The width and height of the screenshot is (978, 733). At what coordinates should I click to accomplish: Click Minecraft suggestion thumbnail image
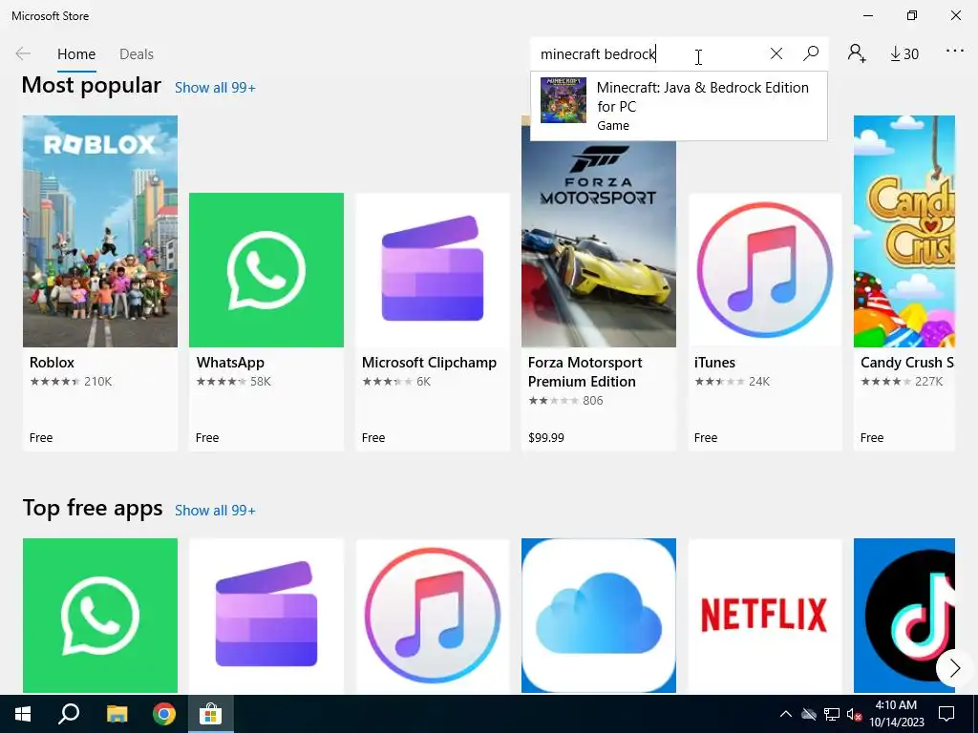pyautogui.click(x=563, y=99)
